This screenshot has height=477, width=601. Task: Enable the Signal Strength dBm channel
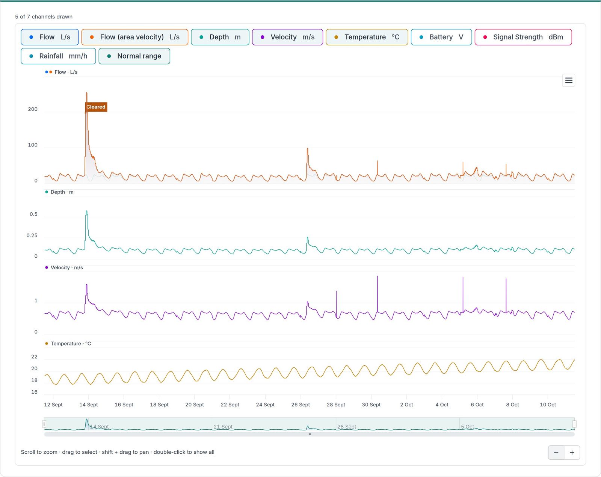click(523, 37)
